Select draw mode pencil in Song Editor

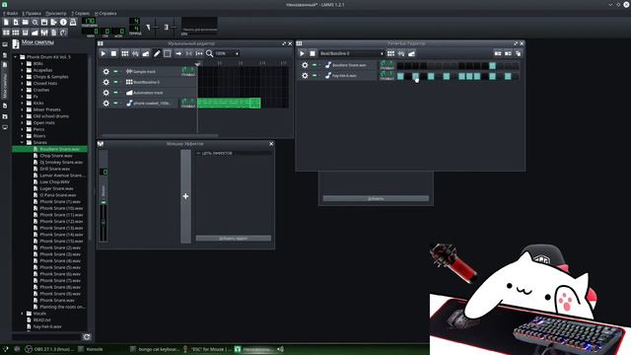click(x=157, y=53)
